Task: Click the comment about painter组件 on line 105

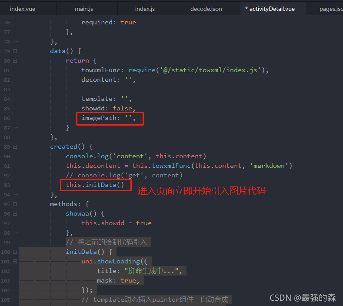Action: click(155, 299)
